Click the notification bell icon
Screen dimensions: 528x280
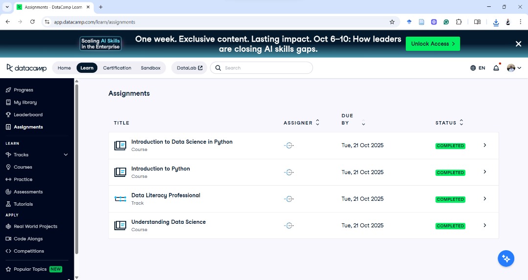[496, 68]
